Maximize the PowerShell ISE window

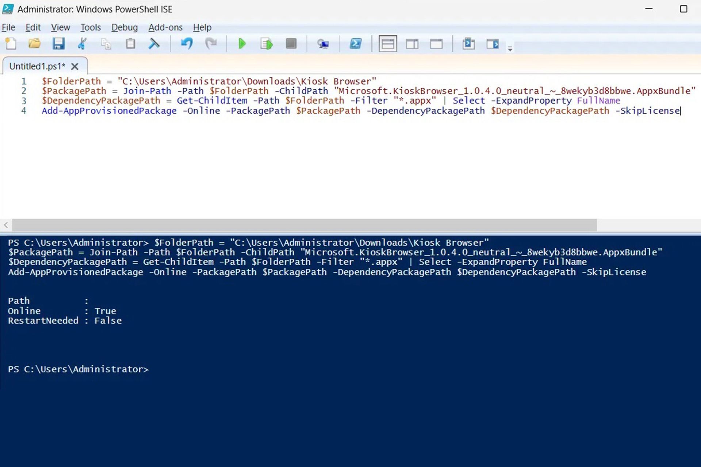tap(683, 9)
